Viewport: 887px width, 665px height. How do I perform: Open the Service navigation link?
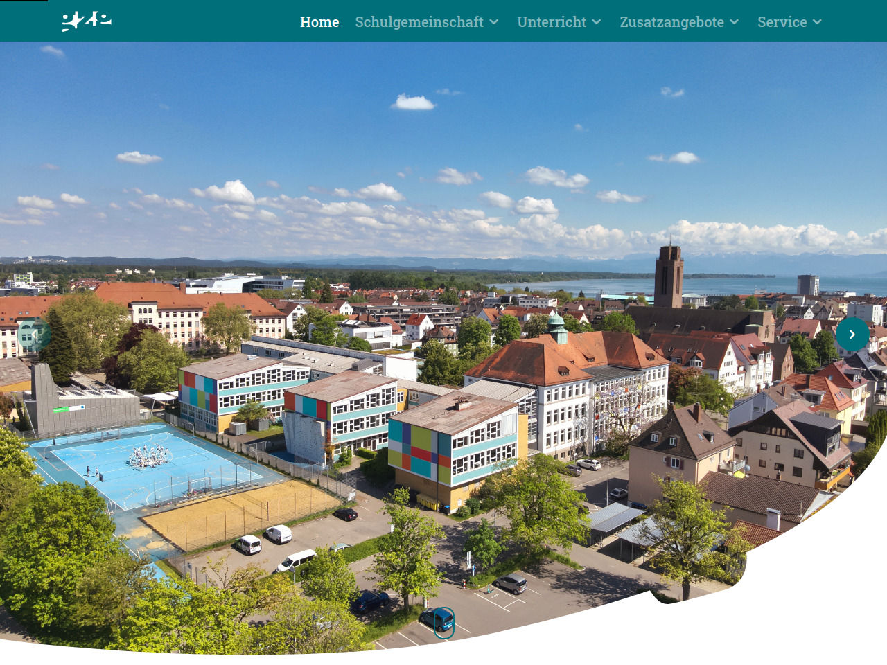782,22
